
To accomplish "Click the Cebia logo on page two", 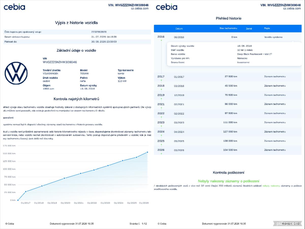I will (x=167, y=7).
